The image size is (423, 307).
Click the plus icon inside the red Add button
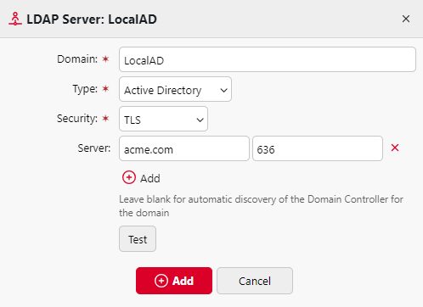[x=161, y=281]
